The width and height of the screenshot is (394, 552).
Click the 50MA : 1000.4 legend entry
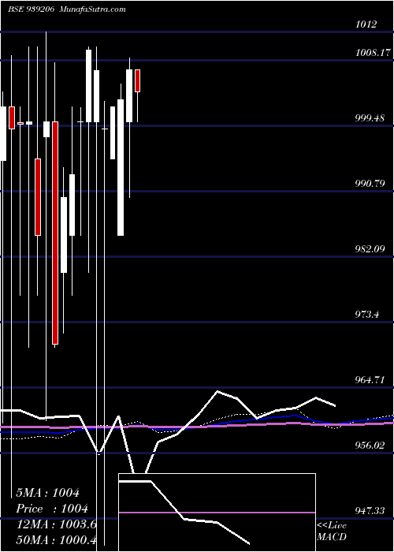point(57,540)
